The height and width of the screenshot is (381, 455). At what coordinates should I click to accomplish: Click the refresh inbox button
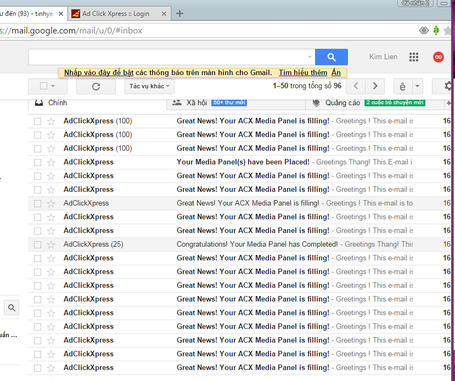click(96, 87)
